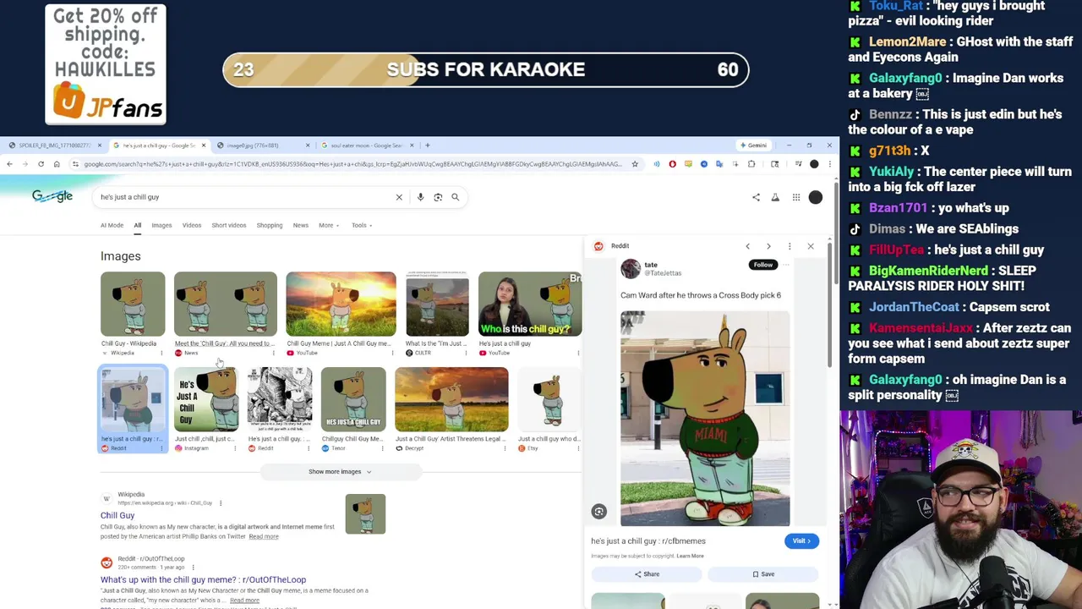Expand the More search filter dropdown
Viewport: 1082px width, 609px height.
coord(329,225)
